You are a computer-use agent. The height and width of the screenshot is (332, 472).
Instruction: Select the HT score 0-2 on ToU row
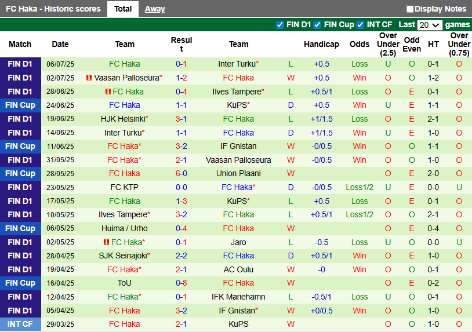[433, 283]
